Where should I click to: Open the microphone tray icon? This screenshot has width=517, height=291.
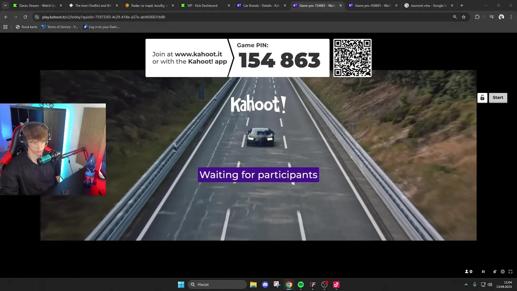click(x=475, y=285)
